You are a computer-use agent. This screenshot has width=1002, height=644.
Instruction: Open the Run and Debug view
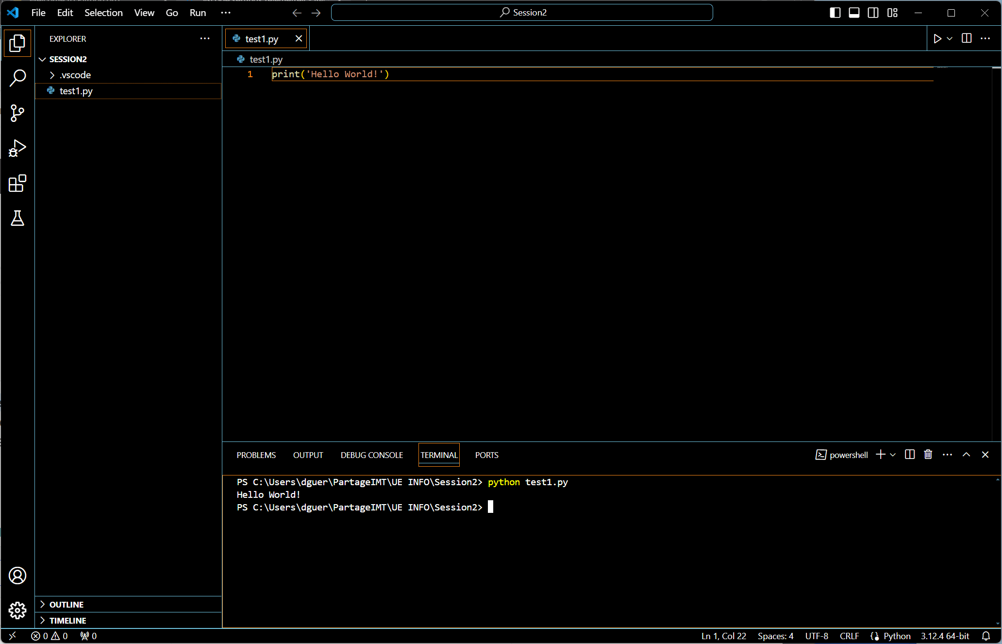click(17, 148)
